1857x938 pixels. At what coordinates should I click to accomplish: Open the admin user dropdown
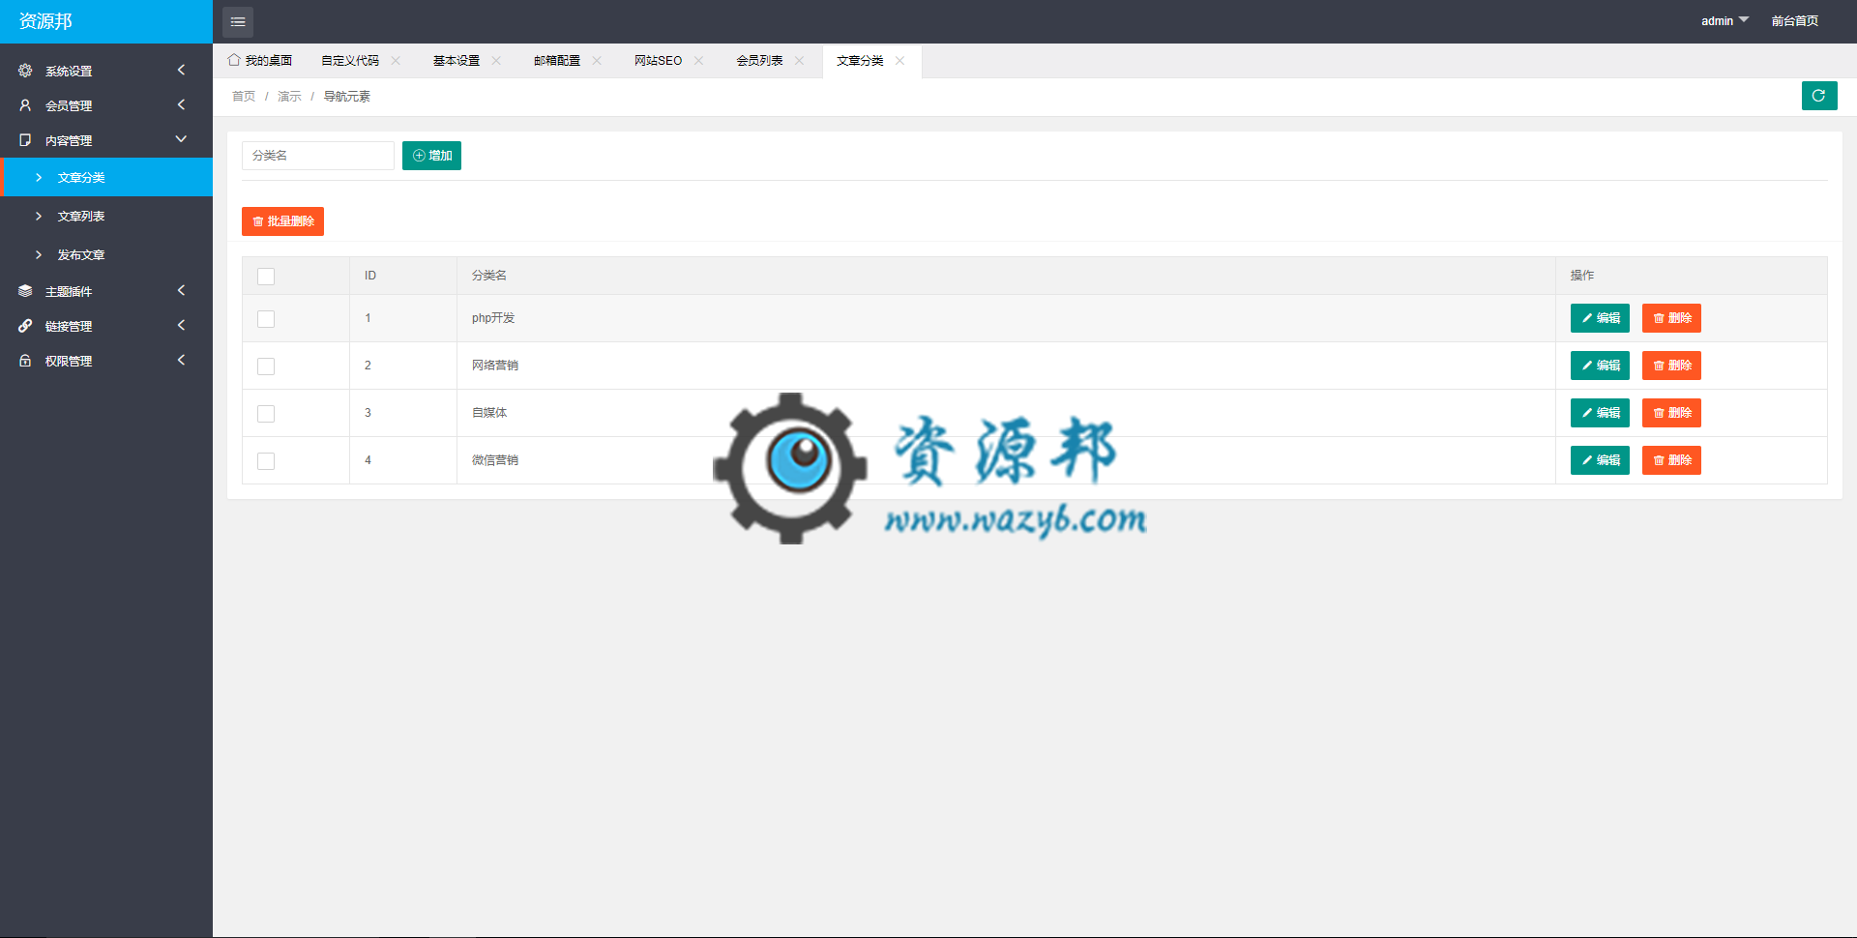pos(1724,21)
